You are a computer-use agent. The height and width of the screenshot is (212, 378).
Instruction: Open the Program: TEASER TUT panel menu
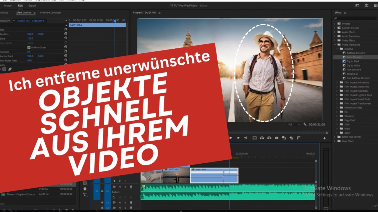click(159, 13)
